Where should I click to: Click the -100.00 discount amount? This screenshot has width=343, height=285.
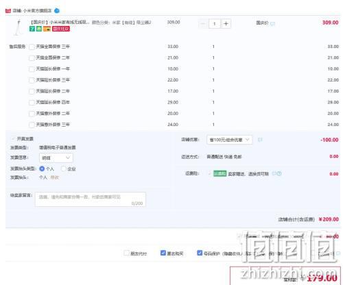coord(329,140)
